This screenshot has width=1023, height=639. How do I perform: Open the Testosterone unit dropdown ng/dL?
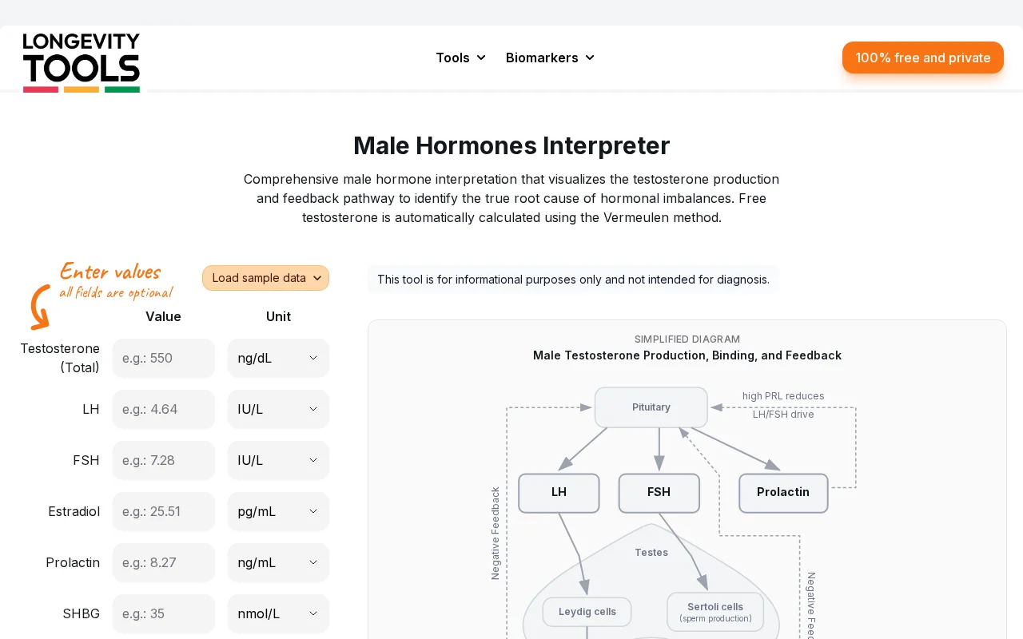(278, 358)
